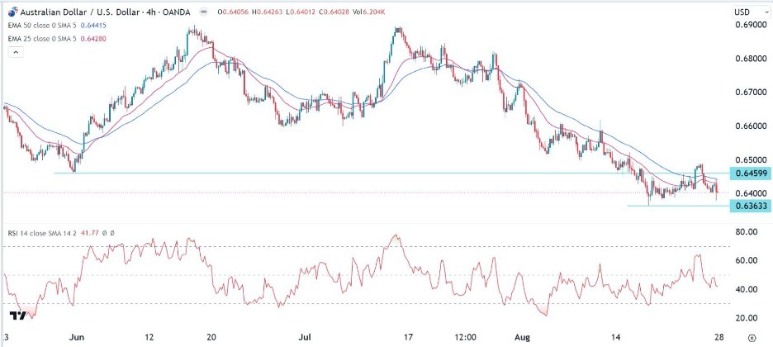The width and height of the screenshot is (773, 347).
Task: Click the 0.67000 price axis label
Action: 752,93
